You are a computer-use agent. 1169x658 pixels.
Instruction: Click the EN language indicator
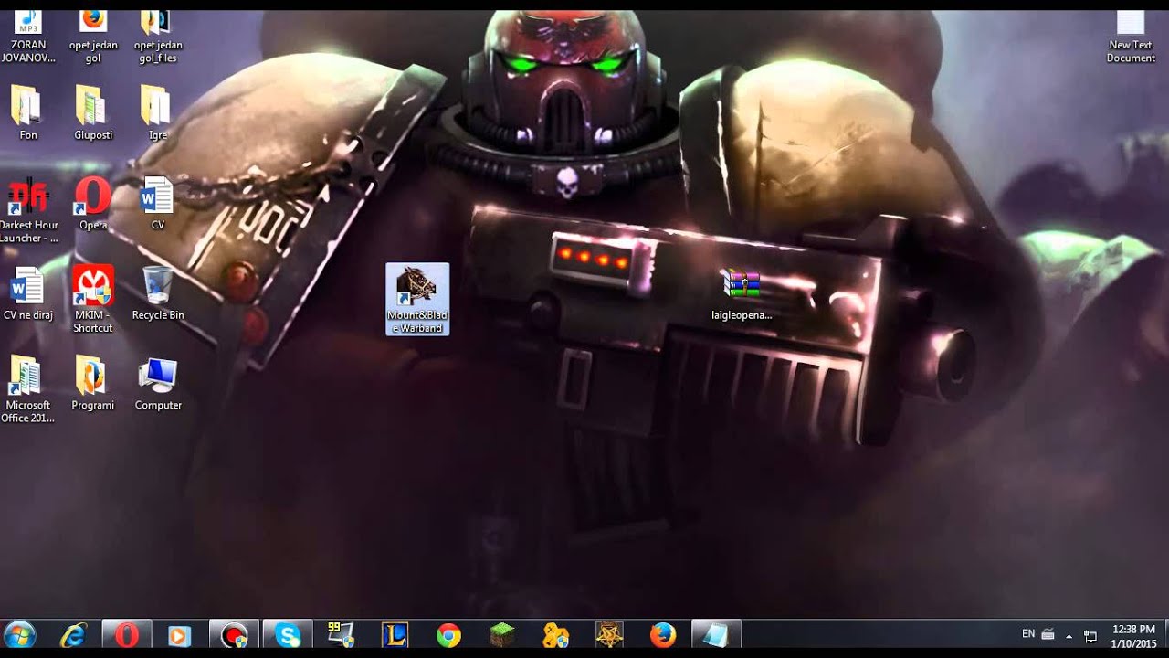coord(1028,634)
